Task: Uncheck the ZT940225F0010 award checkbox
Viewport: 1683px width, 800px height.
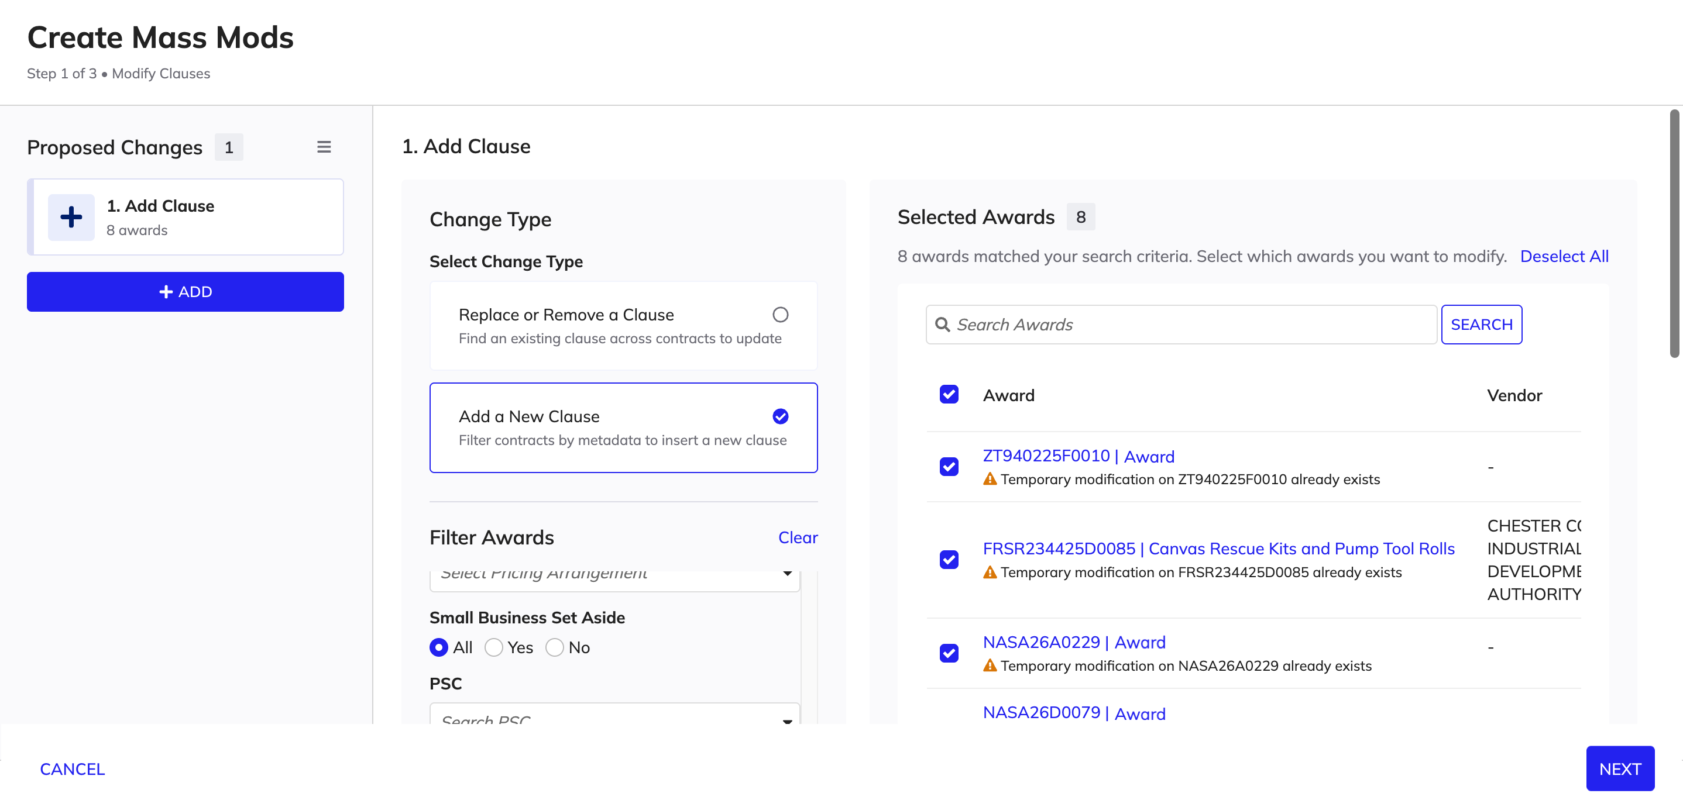Action: (949, 466)
